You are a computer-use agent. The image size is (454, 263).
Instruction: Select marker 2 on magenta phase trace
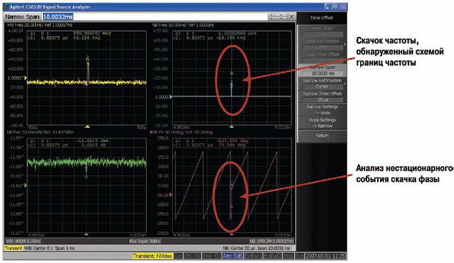pos(231,184)
